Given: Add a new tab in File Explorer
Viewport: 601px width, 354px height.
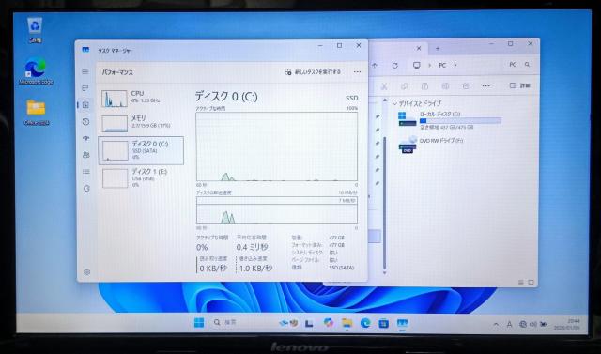Looking at the screenshot, I should 438,48.
